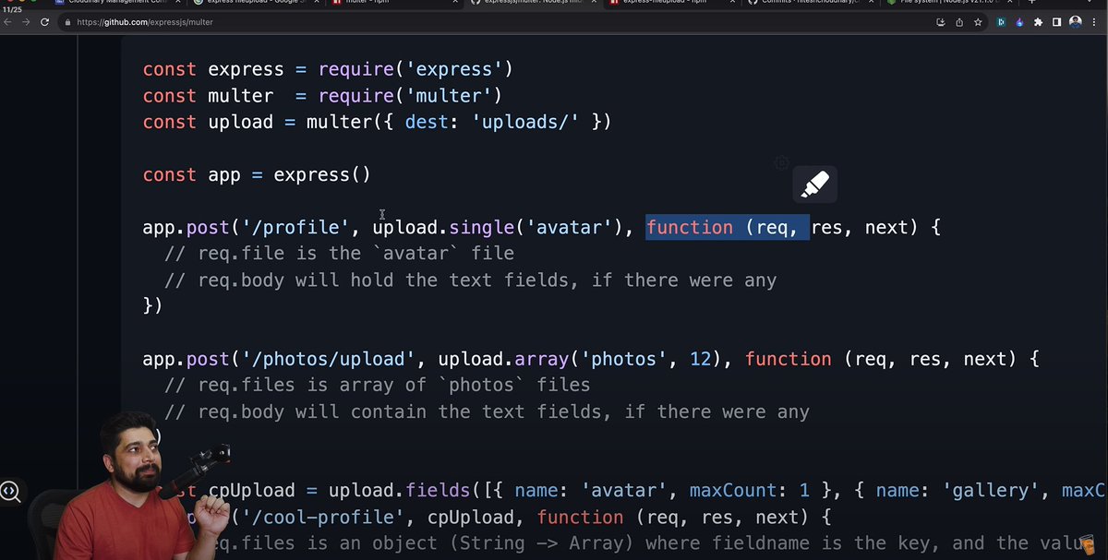Open the Chrome profile avatar menu
This screenshot has height=560, width=1108.
coord(1076,21)
